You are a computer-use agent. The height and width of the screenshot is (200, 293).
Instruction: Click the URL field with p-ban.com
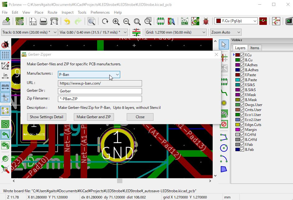(100, 83)
